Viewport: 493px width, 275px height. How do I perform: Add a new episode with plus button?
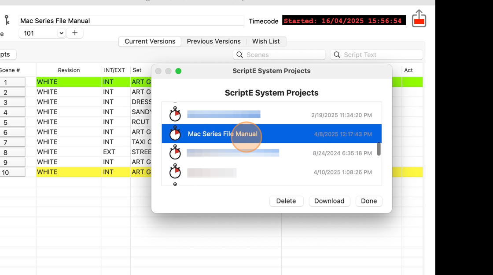pos(75,33)
